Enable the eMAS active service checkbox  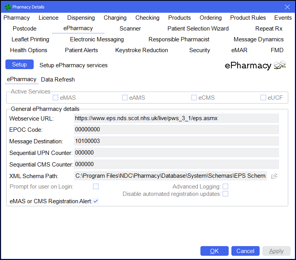click(56, 98)
